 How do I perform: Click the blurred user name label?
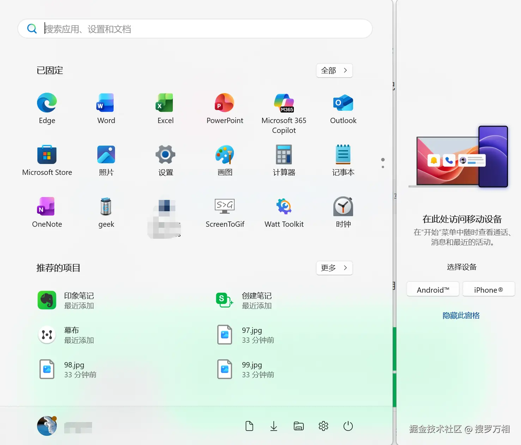(78, 427)
